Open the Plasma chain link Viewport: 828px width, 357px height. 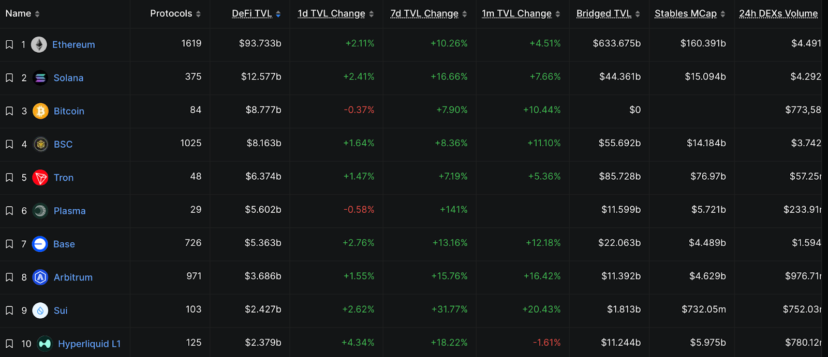tap(70, 211)
